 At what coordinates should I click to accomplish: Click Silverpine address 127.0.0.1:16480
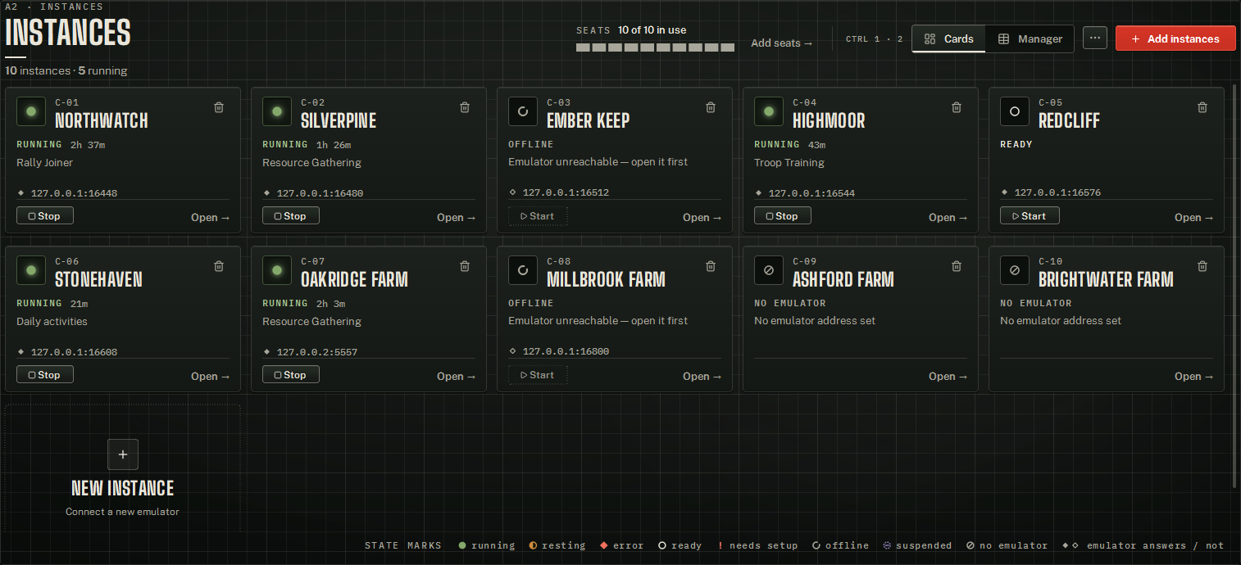point(320,193)
